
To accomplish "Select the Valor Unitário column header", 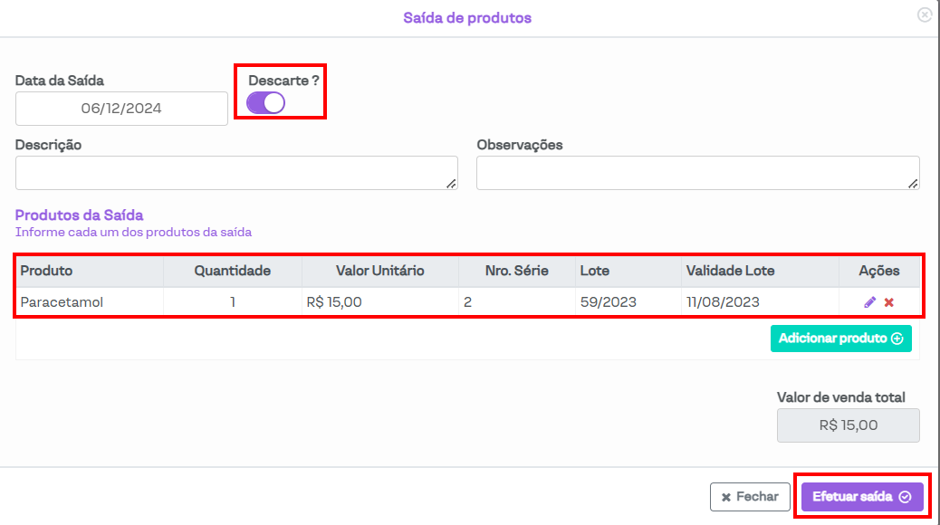I will pos(379,271).
